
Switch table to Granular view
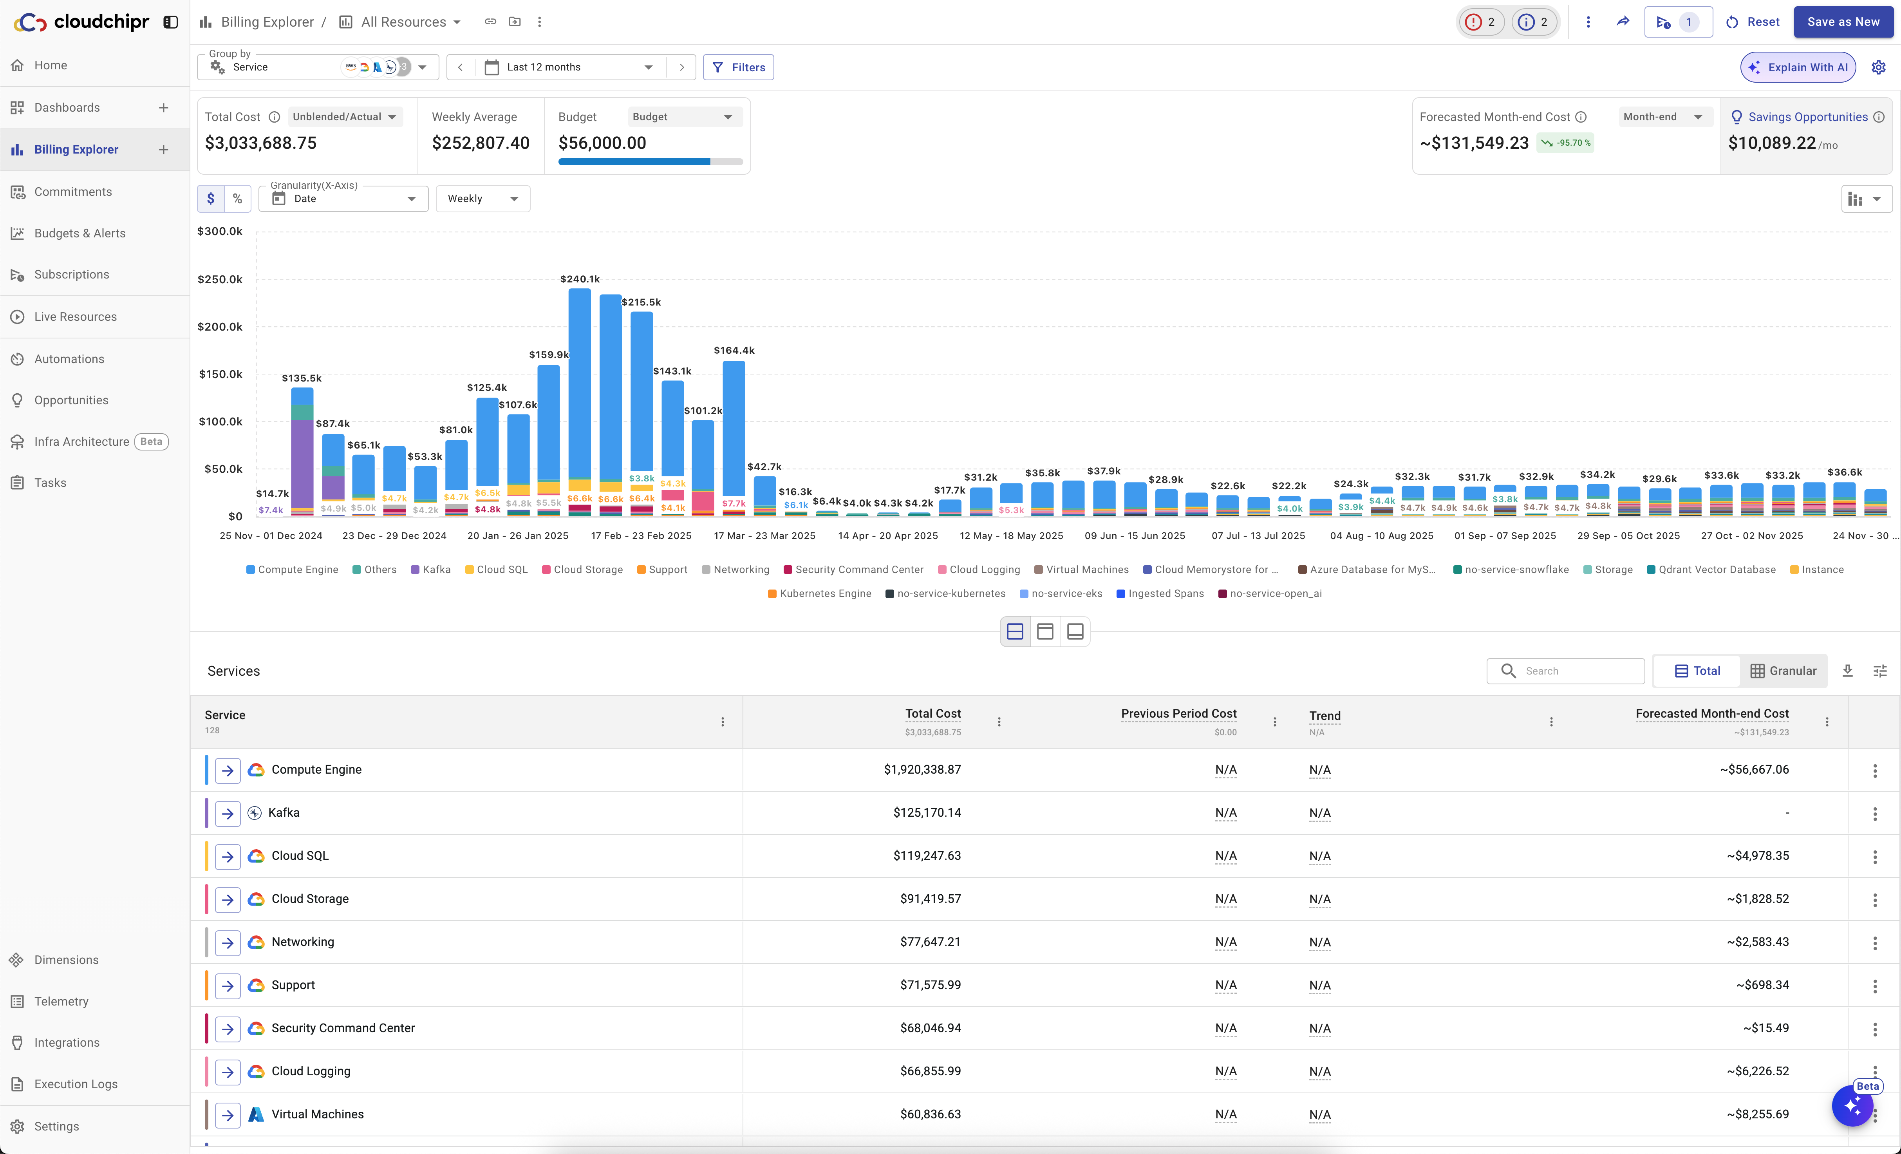point(1783,671)
